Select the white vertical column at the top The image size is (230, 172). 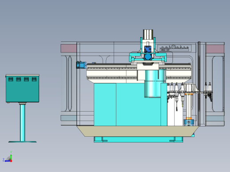(x=148, y=34)
